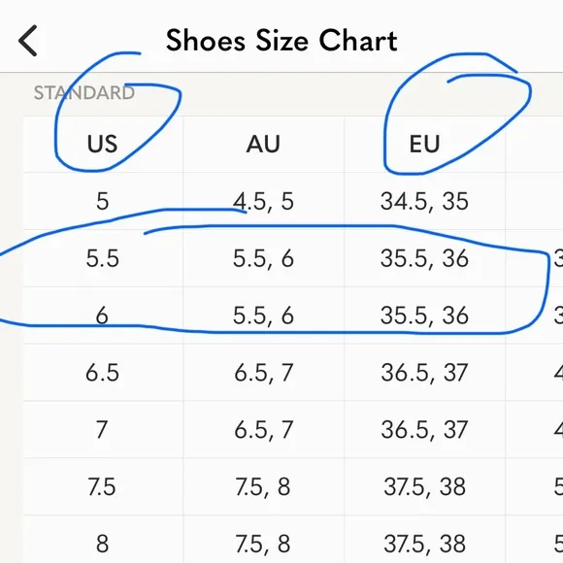Select US size 5.5 cell
This screenshot has height=563, width=563.
click(102, 258)
